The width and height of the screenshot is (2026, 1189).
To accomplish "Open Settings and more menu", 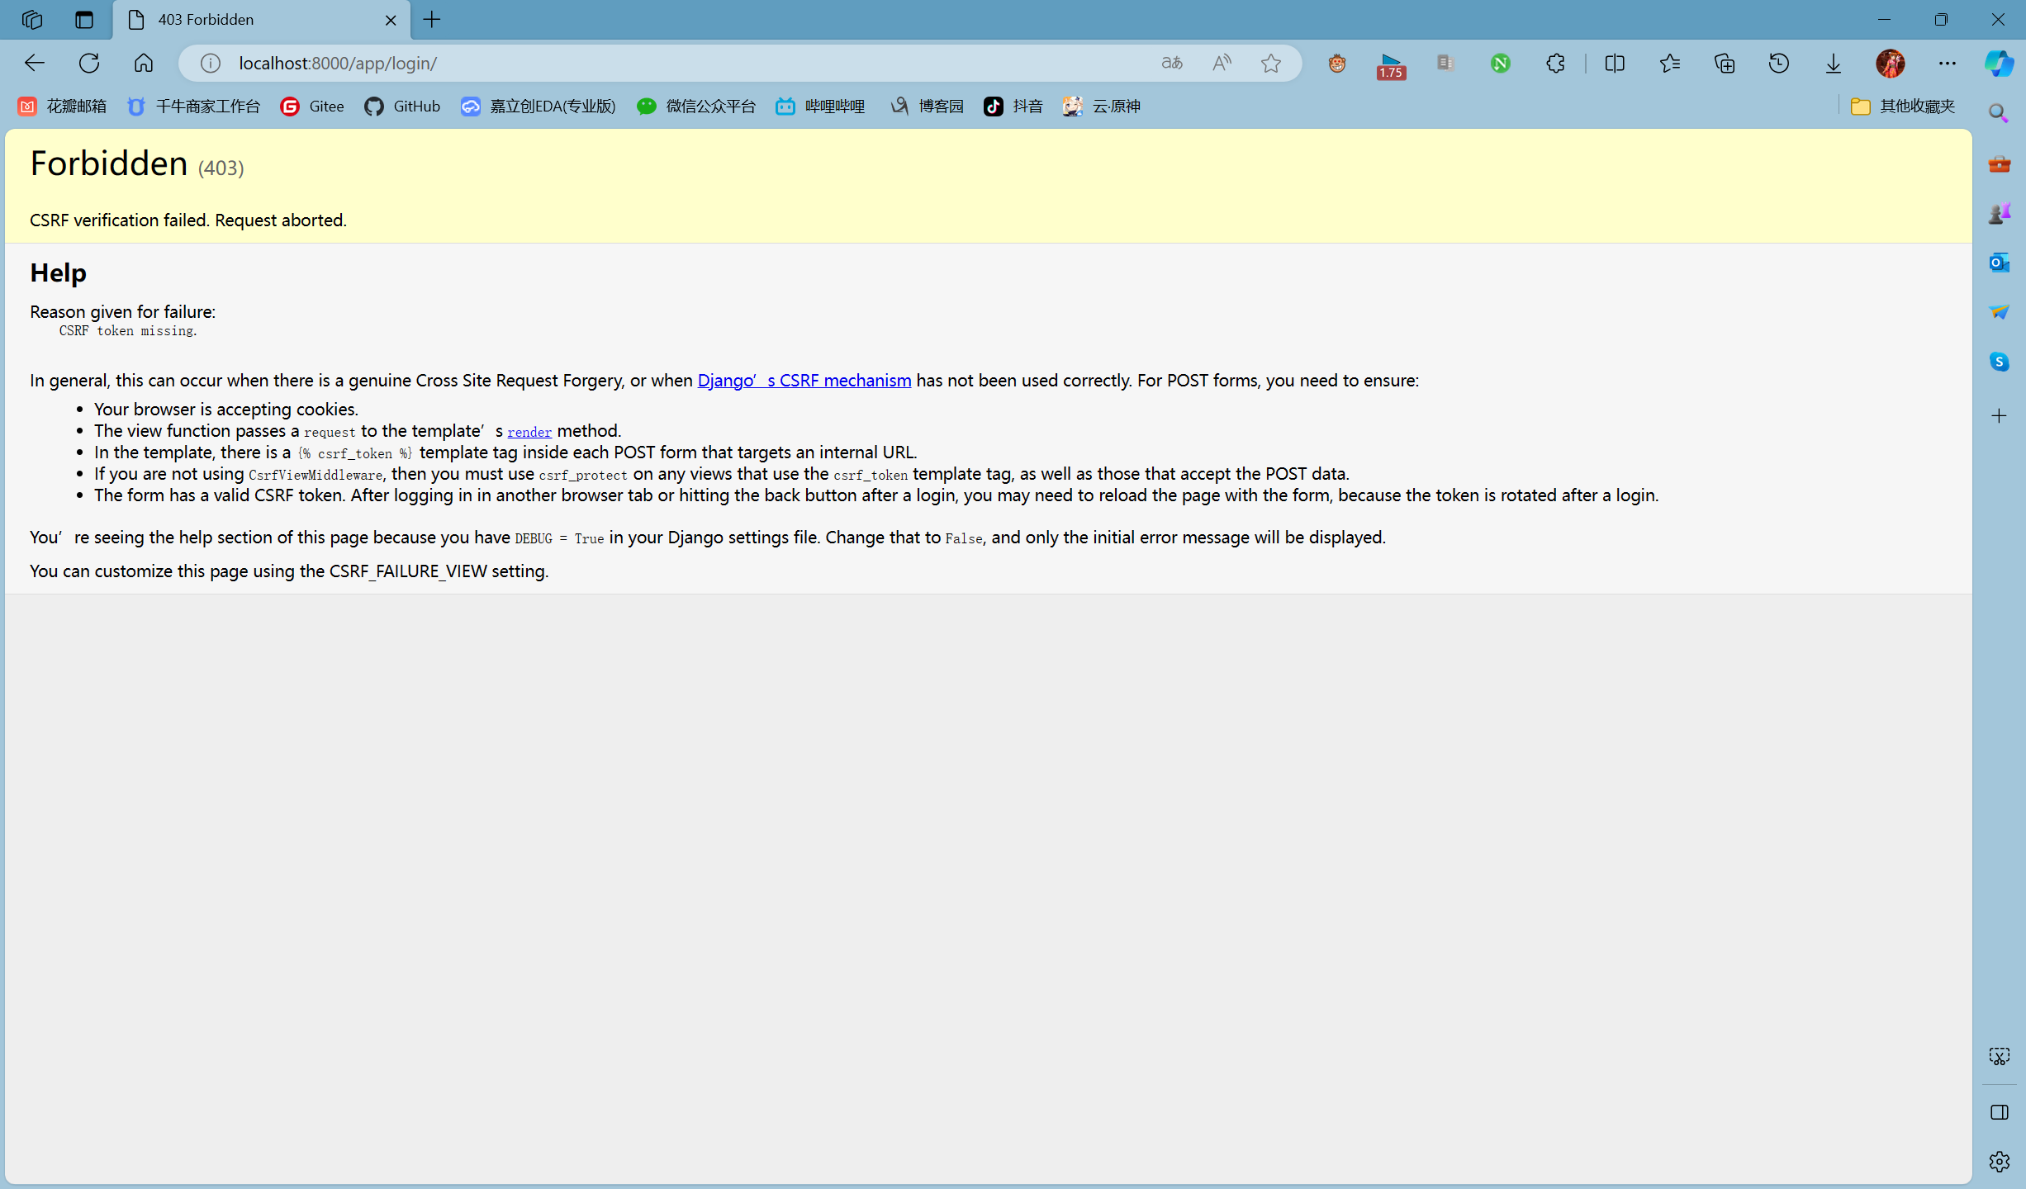I will [1948, 63].
